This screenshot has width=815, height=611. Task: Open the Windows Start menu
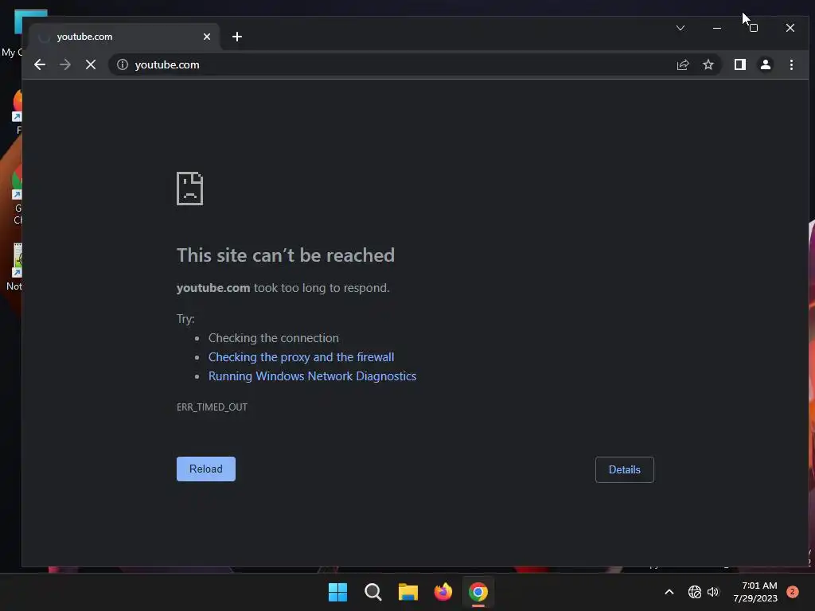337,592
